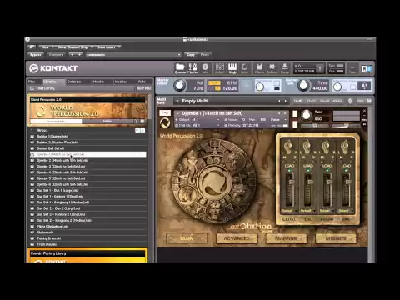Click the Native Instruments logo badge
Screen dimensions: 400x300
point(366,68)
